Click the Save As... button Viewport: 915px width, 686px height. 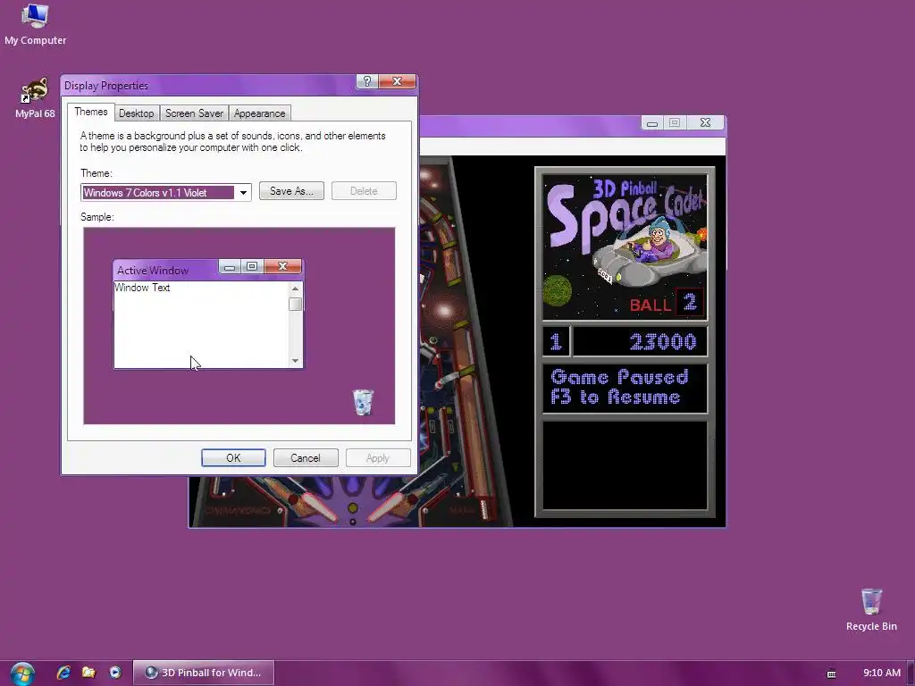[291, 191]
